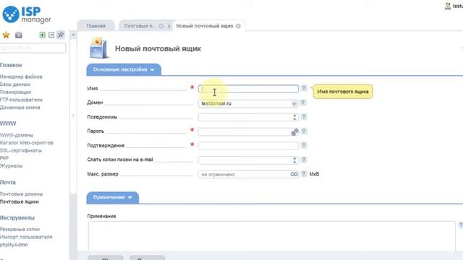Open FTP-пользователи in sidebar
The width and height of the screenshot is (463, 260).
point(21,100)
